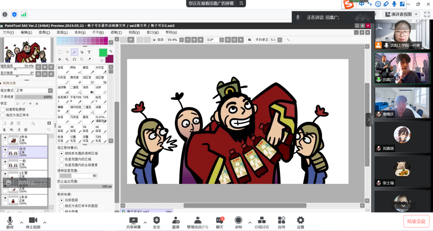Select the shape tool icon
433x231 pixels.
click(x=82, y=52)
